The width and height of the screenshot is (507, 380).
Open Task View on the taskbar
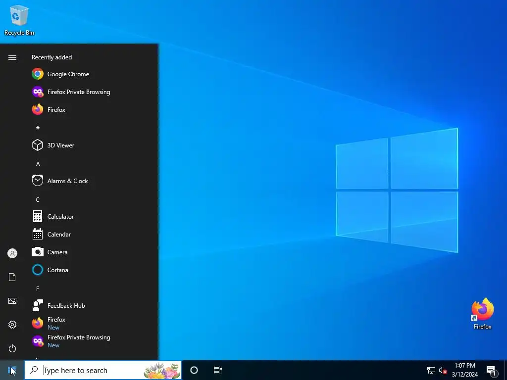218,370
